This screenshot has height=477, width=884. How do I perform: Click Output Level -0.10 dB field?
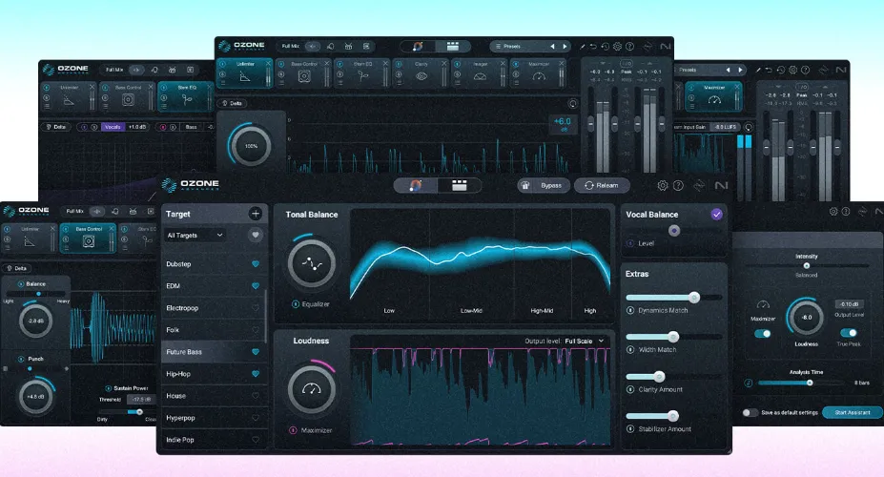[849, 304]
